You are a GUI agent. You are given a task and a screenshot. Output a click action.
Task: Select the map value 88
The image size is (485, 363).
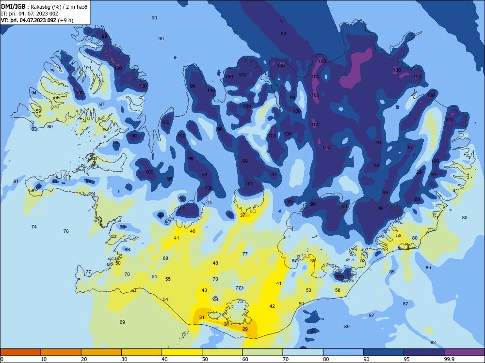point(127,250)
